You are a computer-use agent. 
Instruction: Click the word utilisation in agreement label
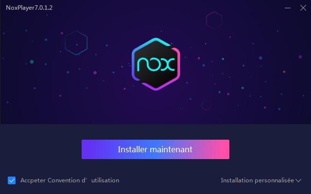tap(105, 180)
